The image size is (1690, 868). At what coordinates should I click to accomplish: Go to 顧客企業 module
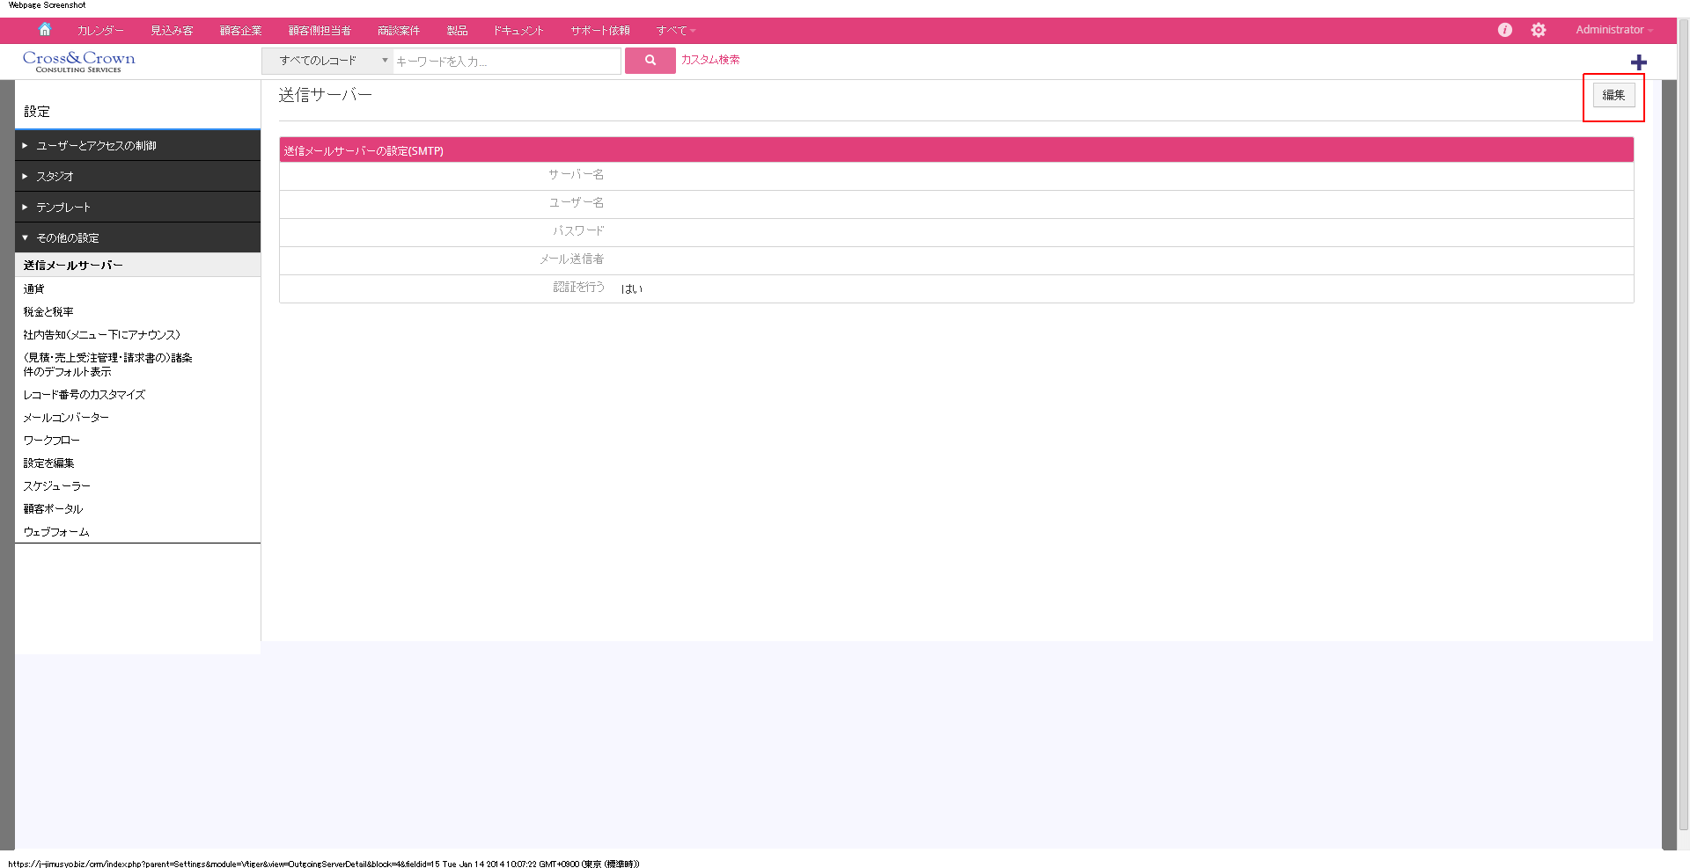point(240,31)
